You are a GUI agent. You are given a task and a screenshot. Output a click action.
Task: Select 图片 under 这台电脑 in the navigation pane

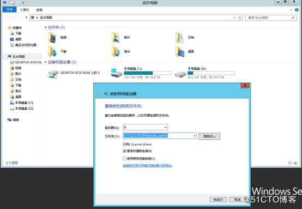click(x=16, y=74)
